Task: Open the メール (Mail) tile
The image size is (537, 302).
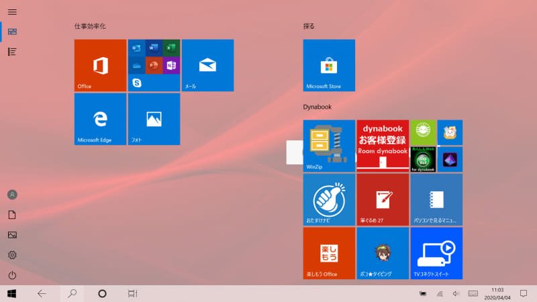Action: pos(208,65)
